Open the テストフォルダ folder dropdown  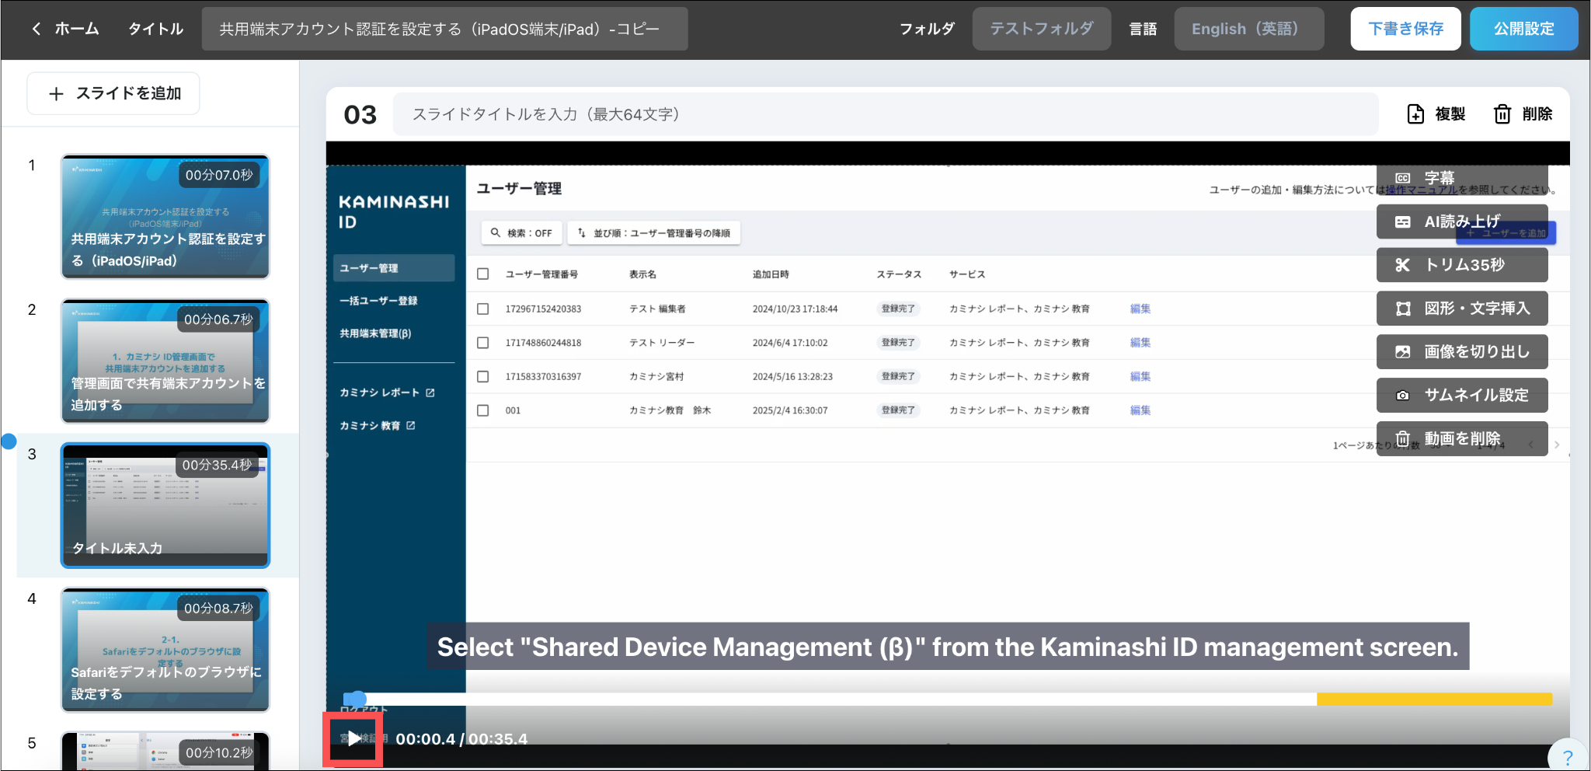(x=1041, y=29)
